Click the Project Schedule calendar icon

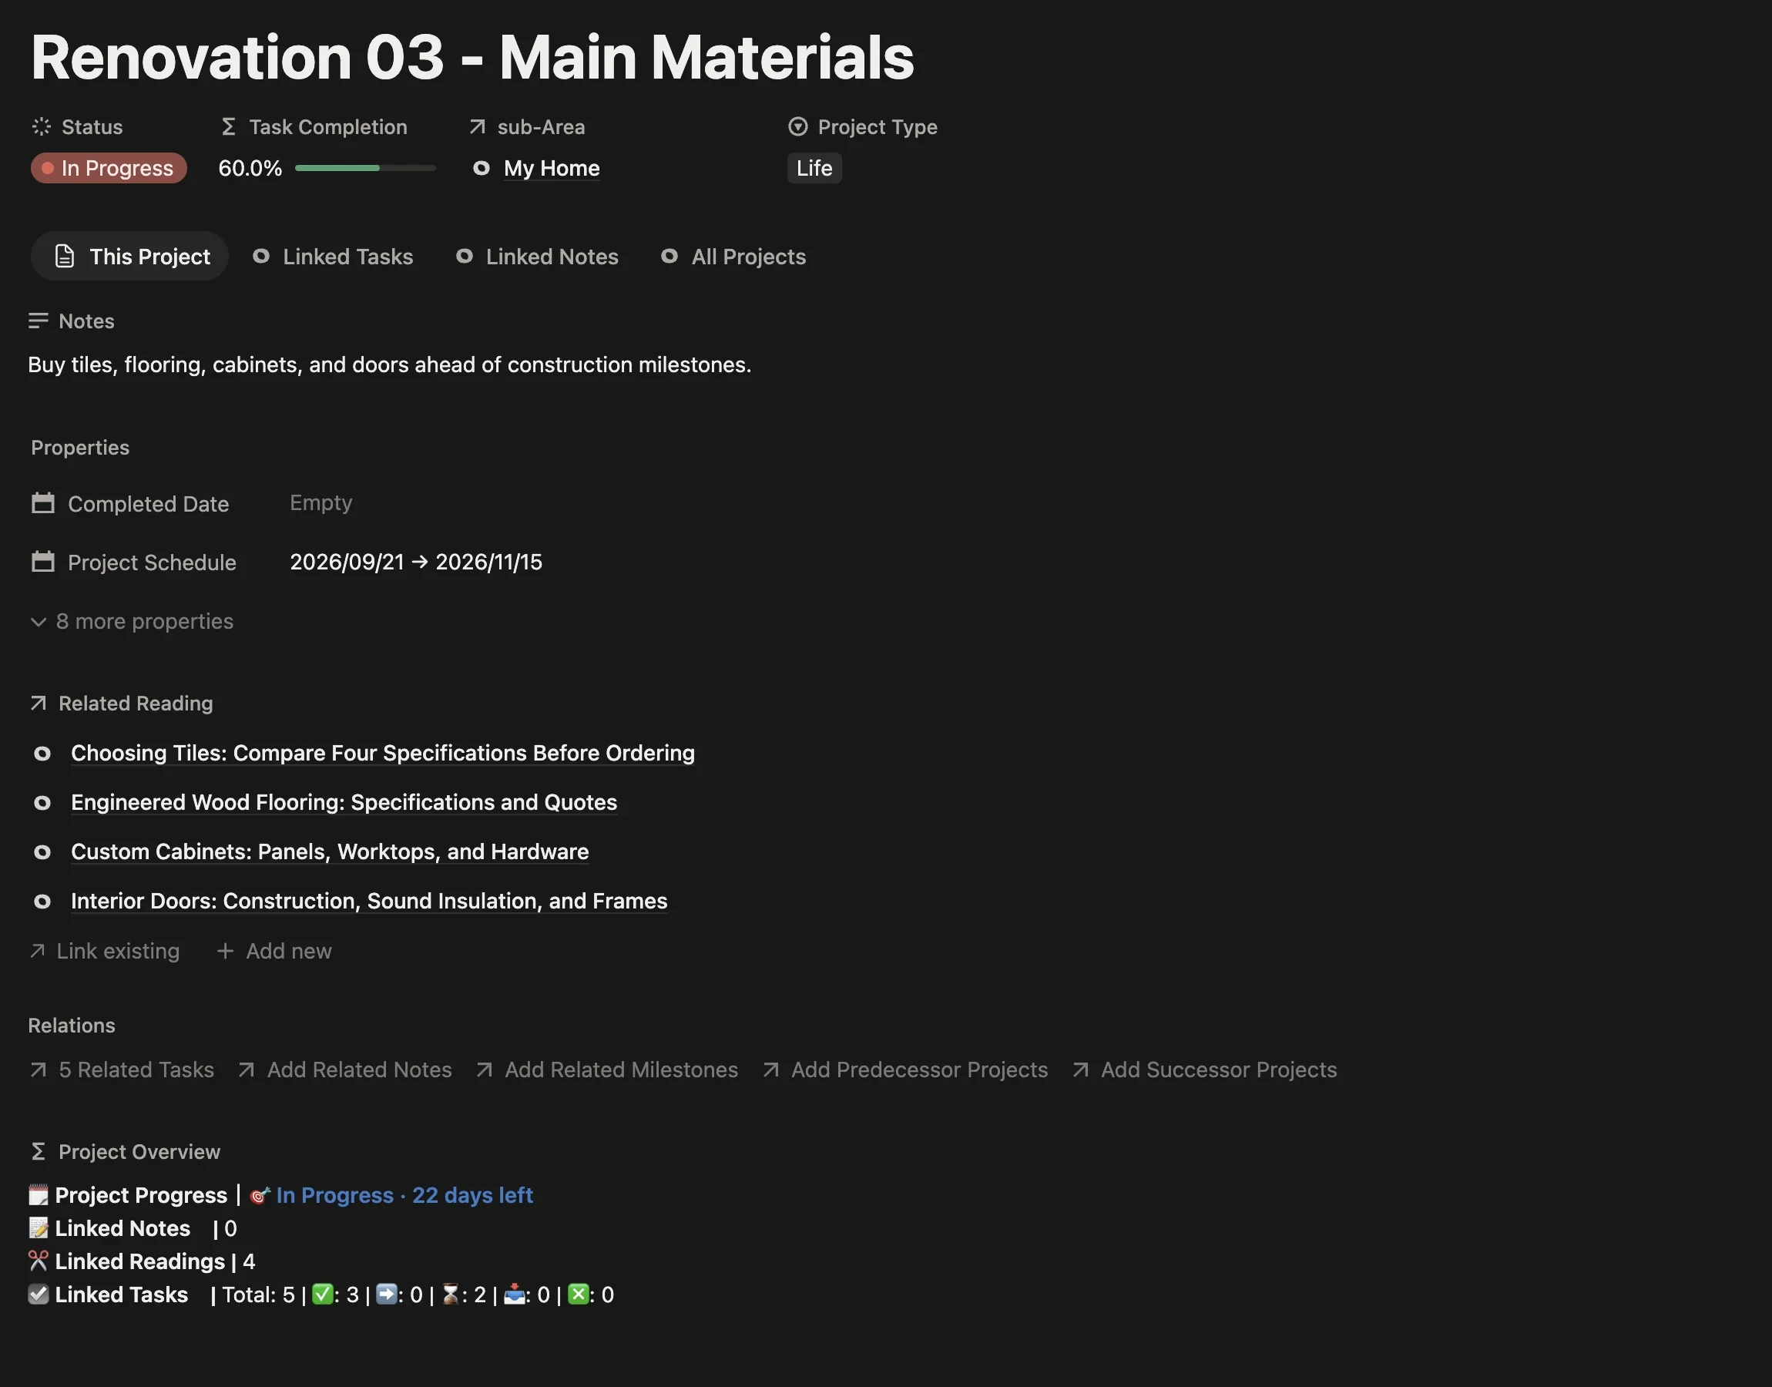click(43, 562)
